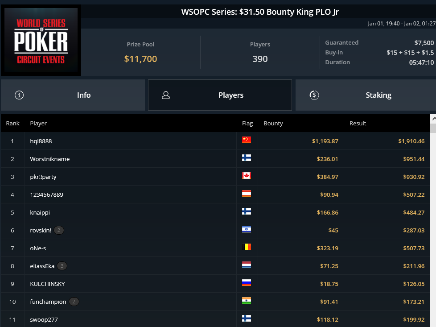This screenshot has width=436, height=327.
Task: Switch to the Staking tab
Action: pos(366,95)
